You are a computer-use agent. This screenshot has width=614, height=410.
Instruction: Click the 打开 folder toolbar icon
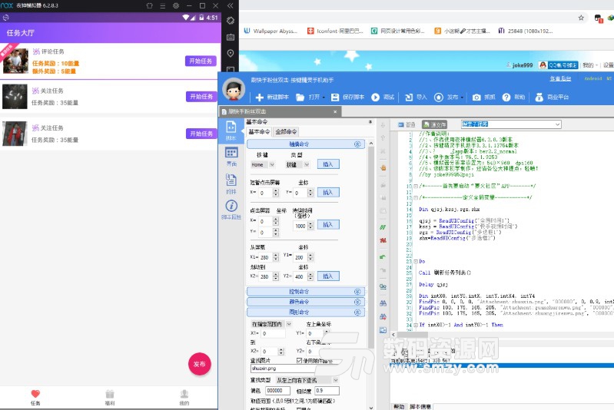point(300,97)
